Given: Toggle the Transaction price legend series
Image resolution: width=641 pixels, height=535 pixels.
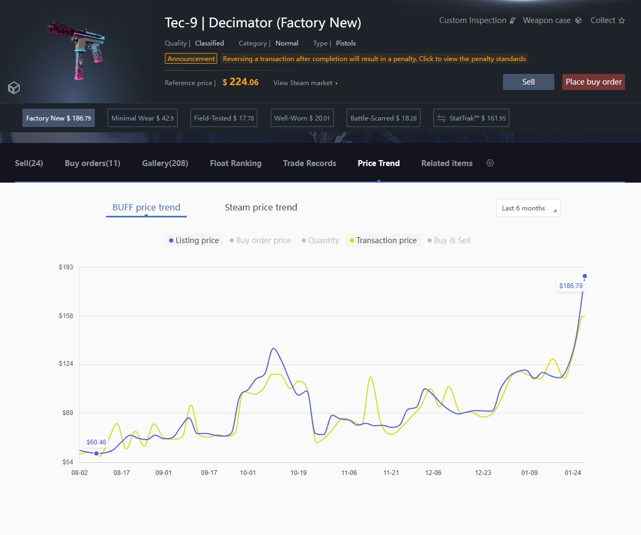Looking at the screenshot, I should 383,240.
